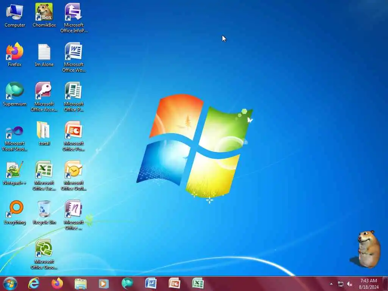
Task: Select the Microsoft Office Outlook shortcut
Action: [74, 176]
